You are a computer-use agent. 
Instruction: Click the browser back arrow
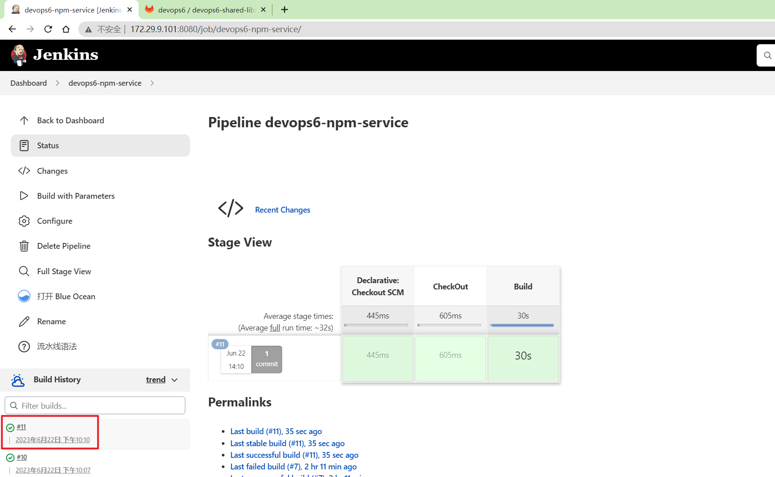click(x=12, y=29)
